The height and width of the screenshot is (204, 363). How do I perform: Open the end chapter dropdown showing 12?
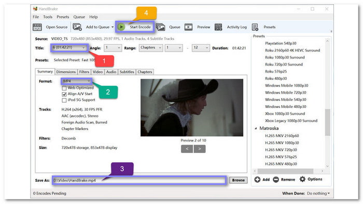[201, 48]
